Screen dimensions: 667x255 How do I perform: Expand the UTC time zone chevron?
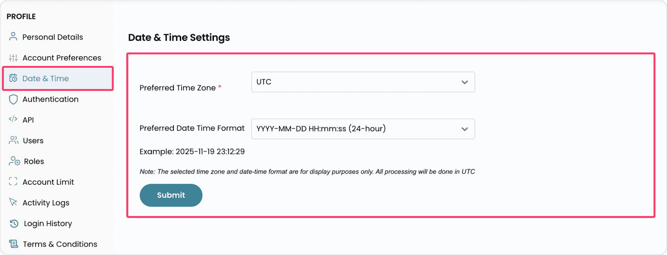tap(465, 82)
